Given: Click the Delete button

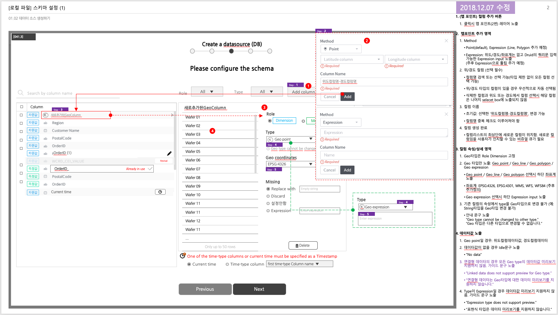Looking at the screenshot, I should pyautogui.click(x=303, y=245).
